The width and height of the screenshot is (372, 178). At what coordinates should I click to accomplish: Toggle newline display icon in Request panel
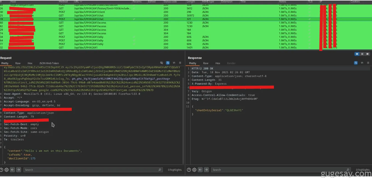click(174, 63)
